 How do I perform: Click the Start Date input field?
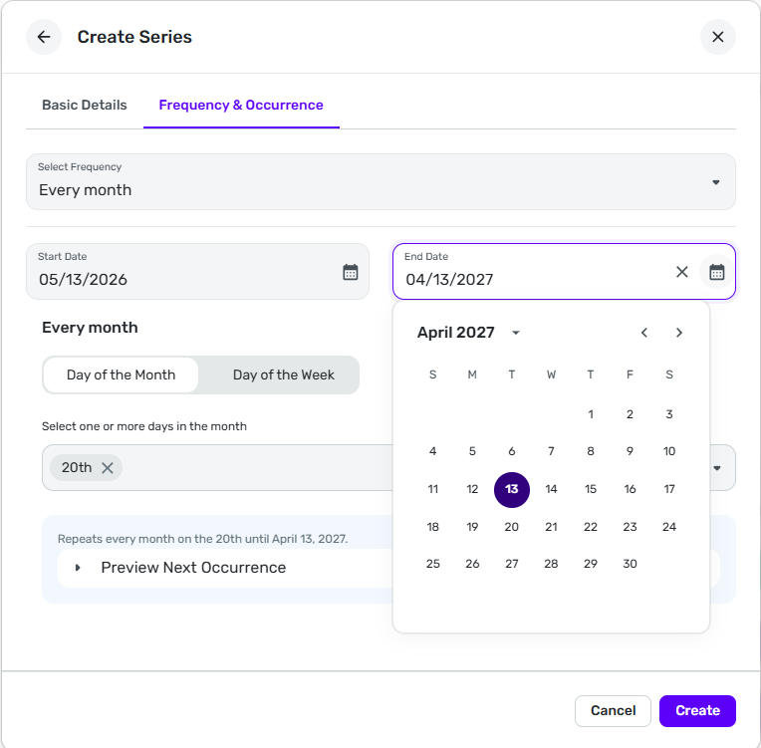(184, 279)
